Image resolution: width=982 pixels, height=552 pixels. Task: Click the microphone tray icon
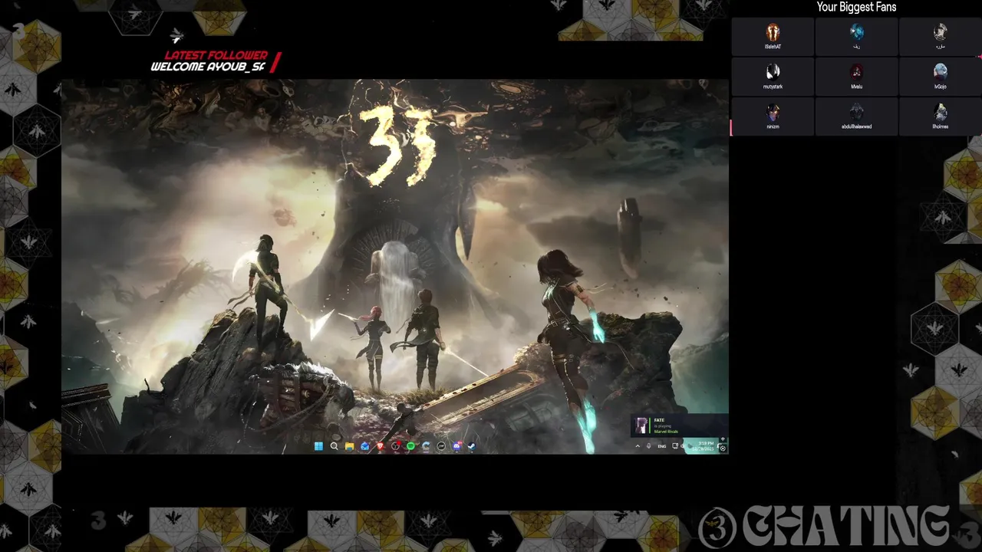[649, 446]
